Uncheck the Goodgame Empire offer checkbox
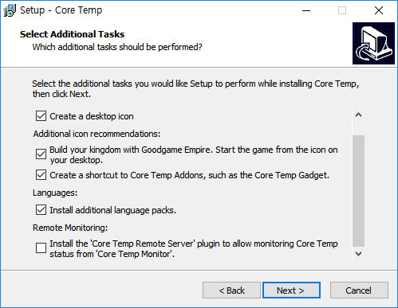The width and height of the screenshot is (398, 308). pos(41,154)
